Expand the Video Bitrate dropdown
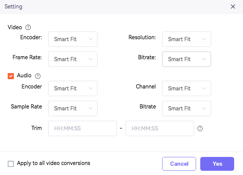 pyautogui.click(x=186, y=59)
